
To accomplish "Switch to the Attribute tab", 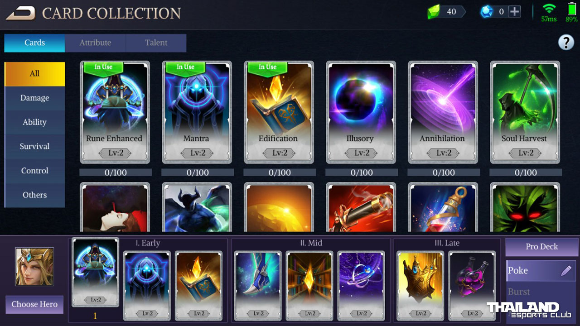I will coord(95,43).
